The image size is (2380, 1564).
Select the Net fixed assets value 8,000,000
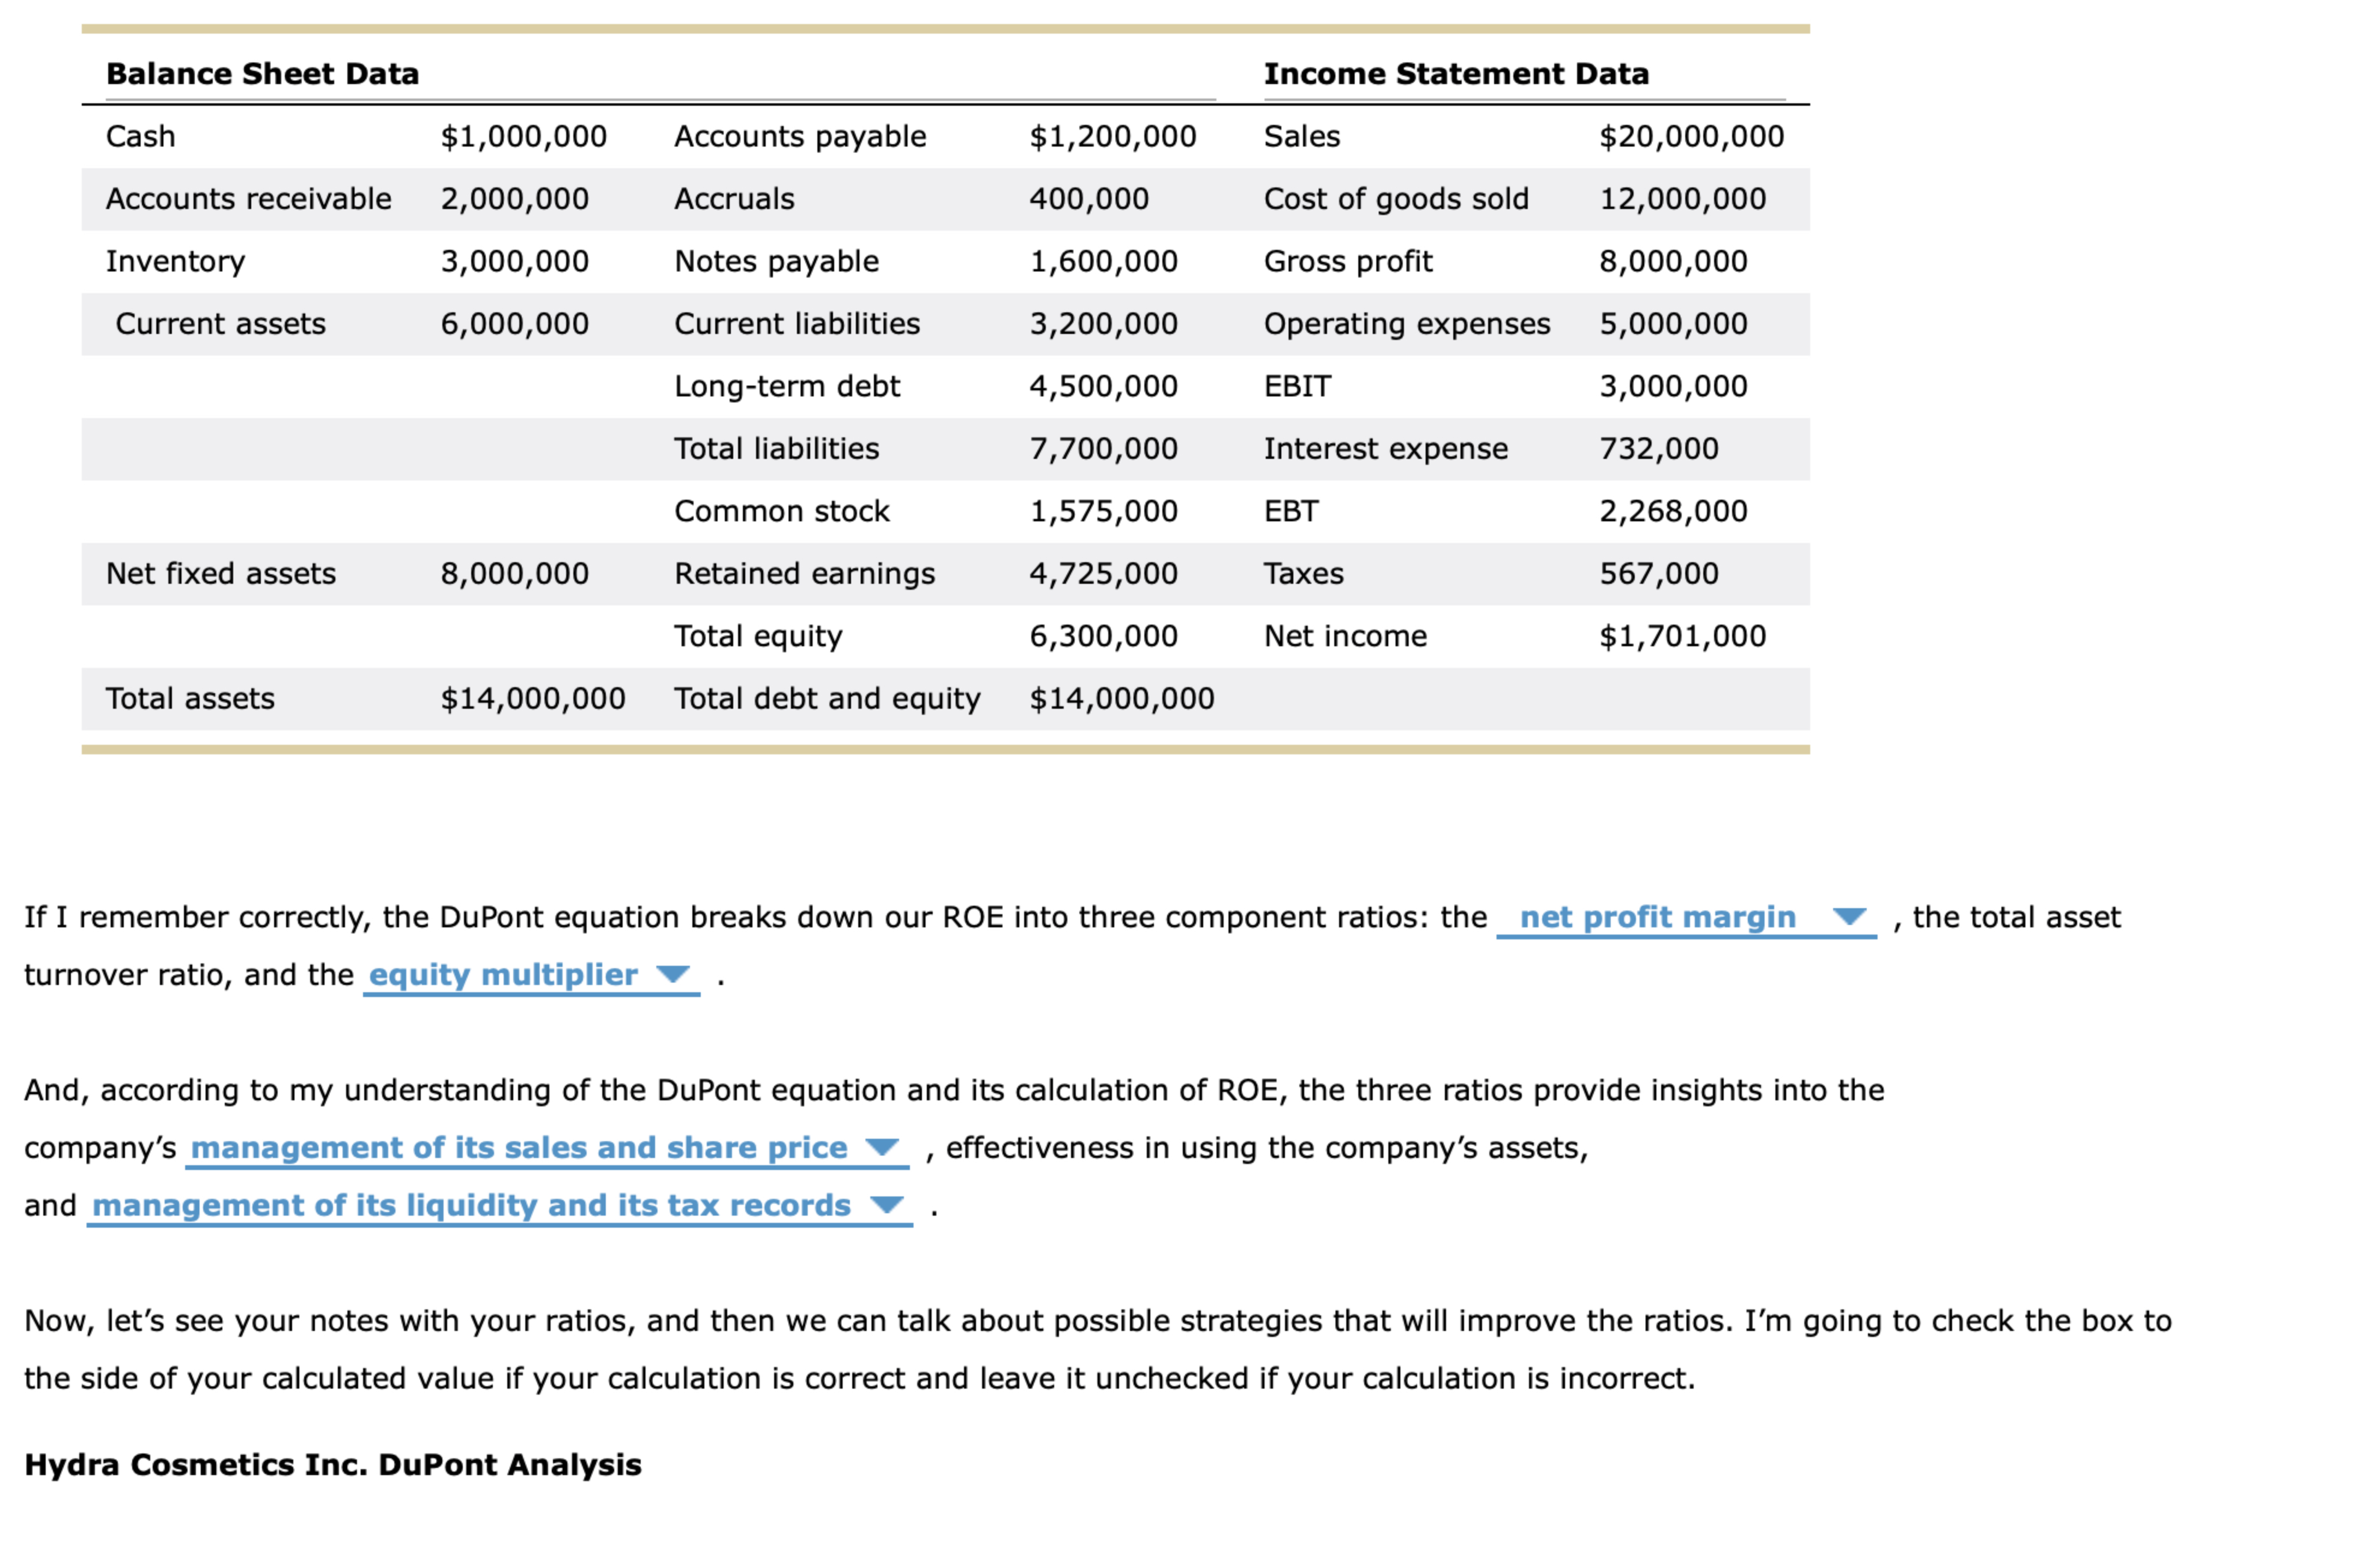[514, 574]
